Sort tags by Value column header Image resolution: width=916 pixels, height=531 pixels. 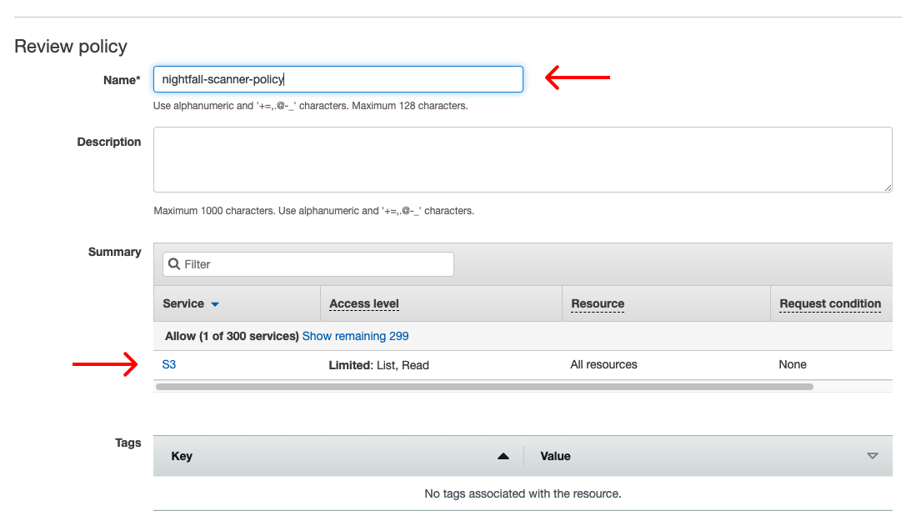pos(555,456)
